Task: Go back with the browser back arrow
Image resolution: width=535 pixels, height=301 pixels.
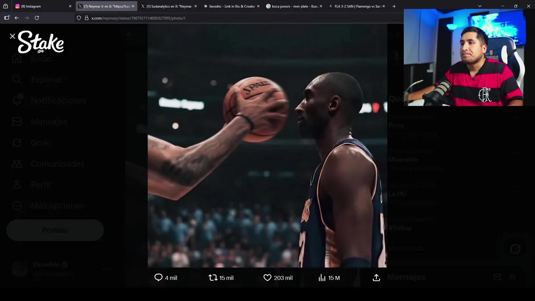Action: tap(17, 18)
